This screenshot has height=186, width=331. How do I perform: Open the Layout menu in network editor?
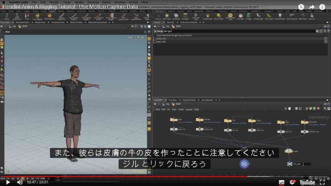(x=189, y=109)
